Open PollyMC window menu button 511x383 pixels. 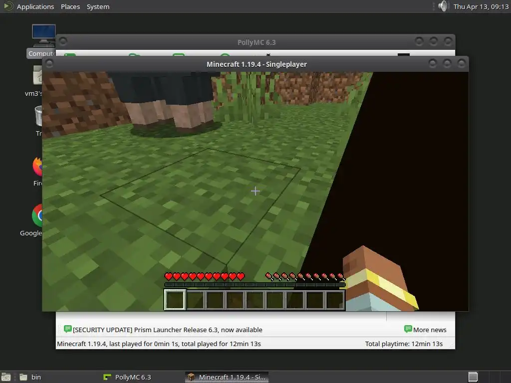(63, 41)
